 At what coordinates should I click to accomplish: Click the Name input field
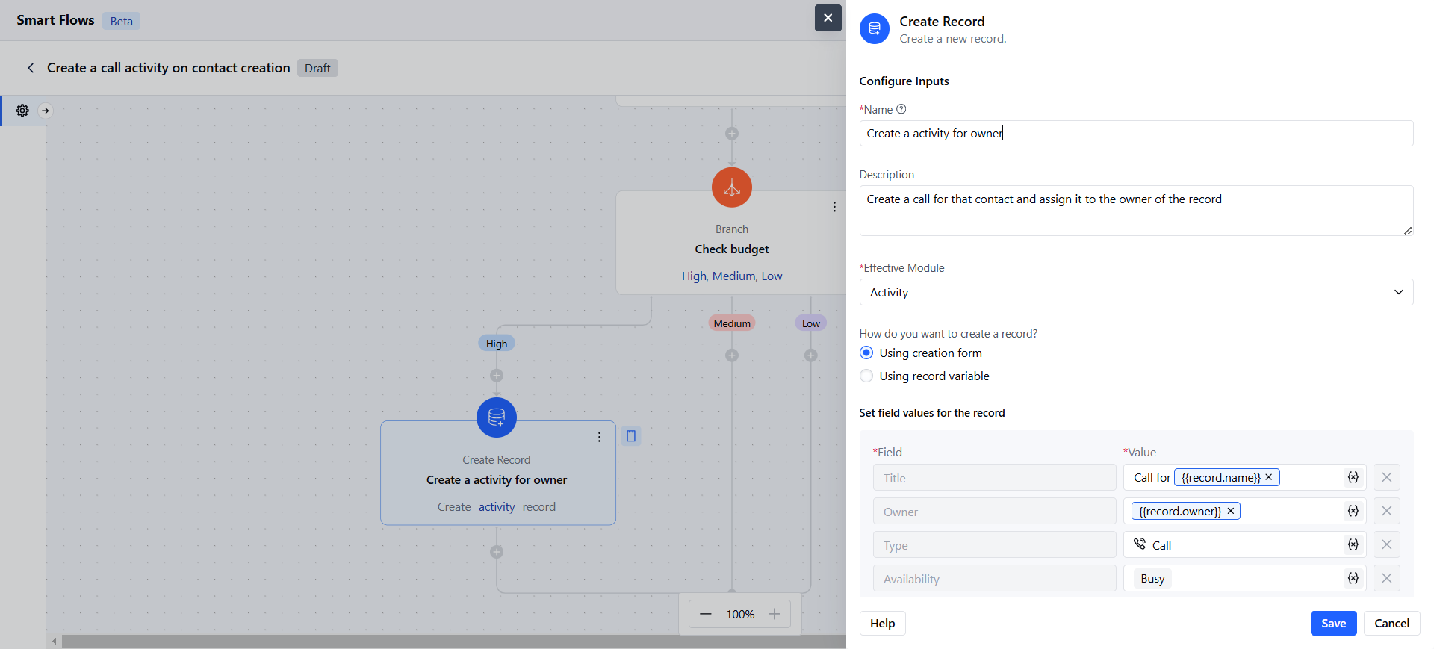tap(1136, 134)
